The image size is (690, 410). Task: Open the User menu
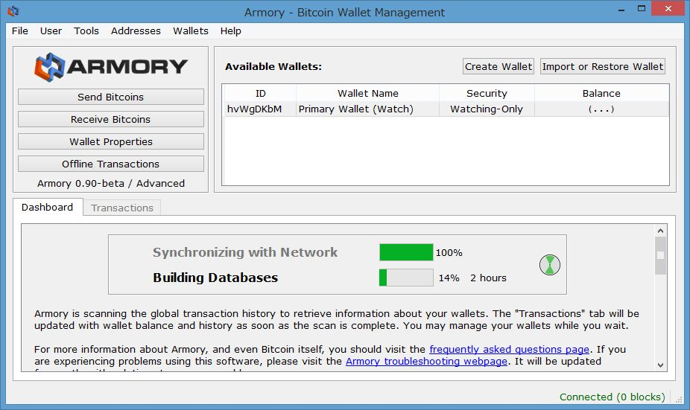51,31
